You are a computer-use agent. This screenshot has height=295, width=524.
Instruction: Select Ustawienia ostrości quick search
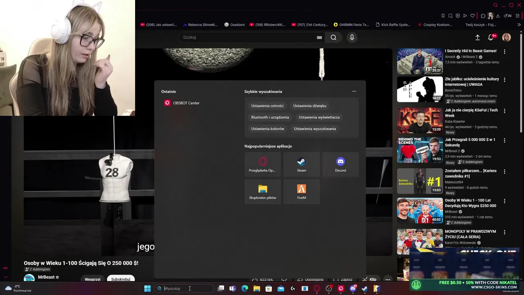[267, 106]
